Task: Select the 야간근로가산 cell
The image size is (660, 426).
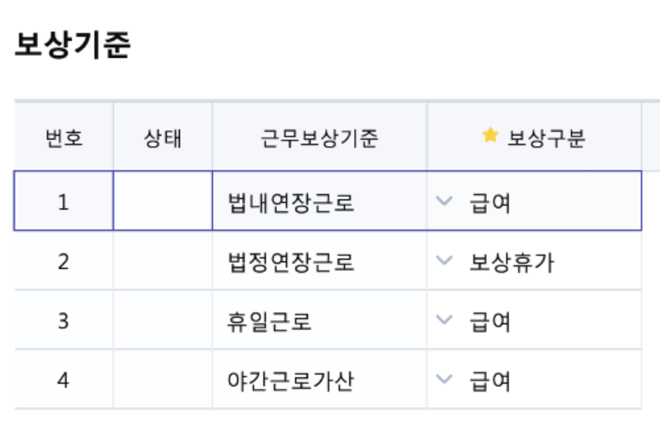Action: pyautogui.click(x=290, y=381)
